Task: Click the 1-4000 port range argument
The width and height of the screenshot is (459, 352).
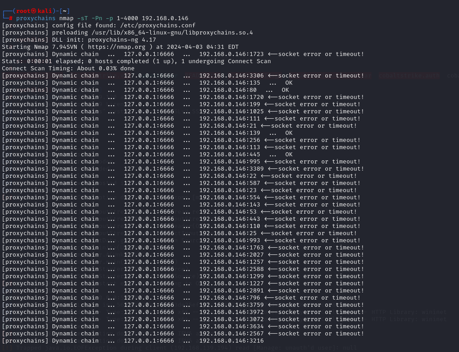Action: click(x=125, y=18)
